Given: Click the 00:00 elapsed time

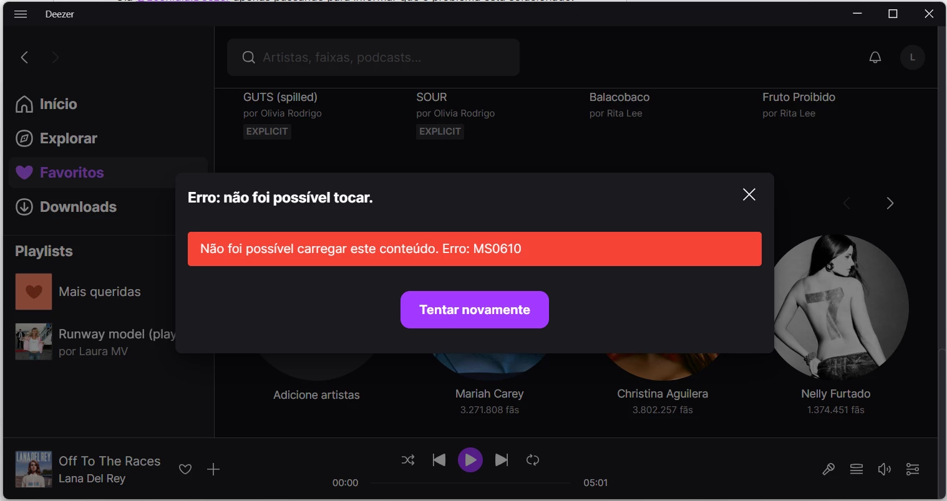Looking at the screenshot, I should click(346, 483).
